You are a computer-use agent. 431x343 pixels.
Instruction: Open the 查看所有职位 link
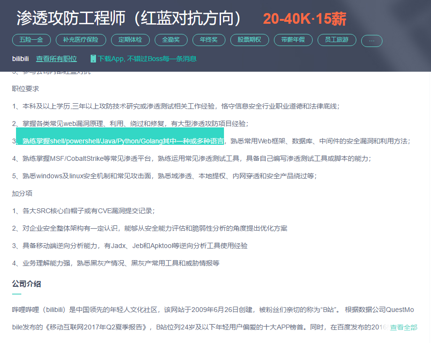(56, 59)
